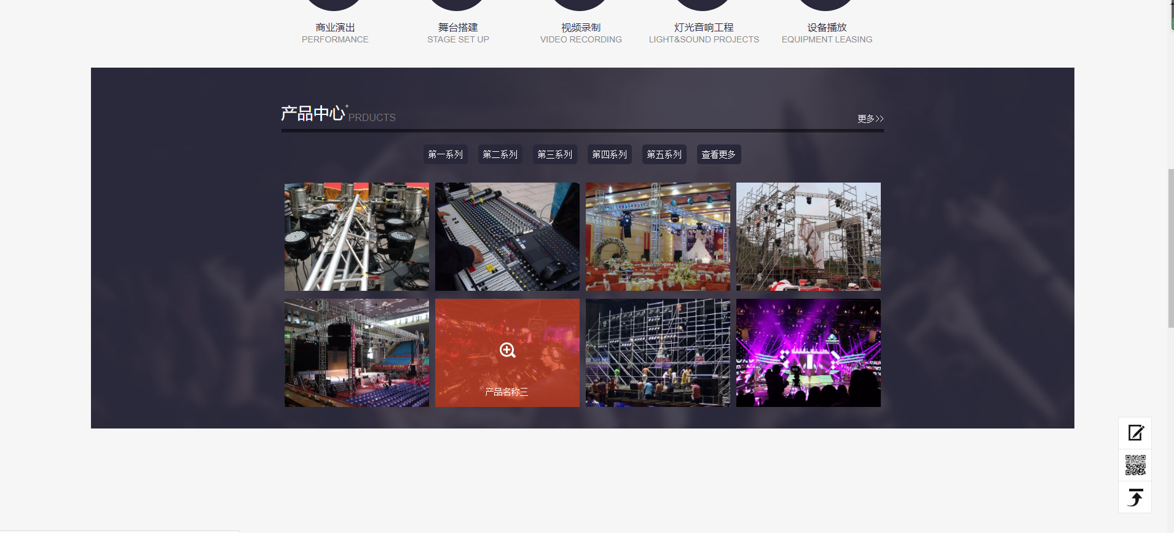Select the 第五系列 tab
This screenshot has width=1174, height=533.
coord(664,154)
